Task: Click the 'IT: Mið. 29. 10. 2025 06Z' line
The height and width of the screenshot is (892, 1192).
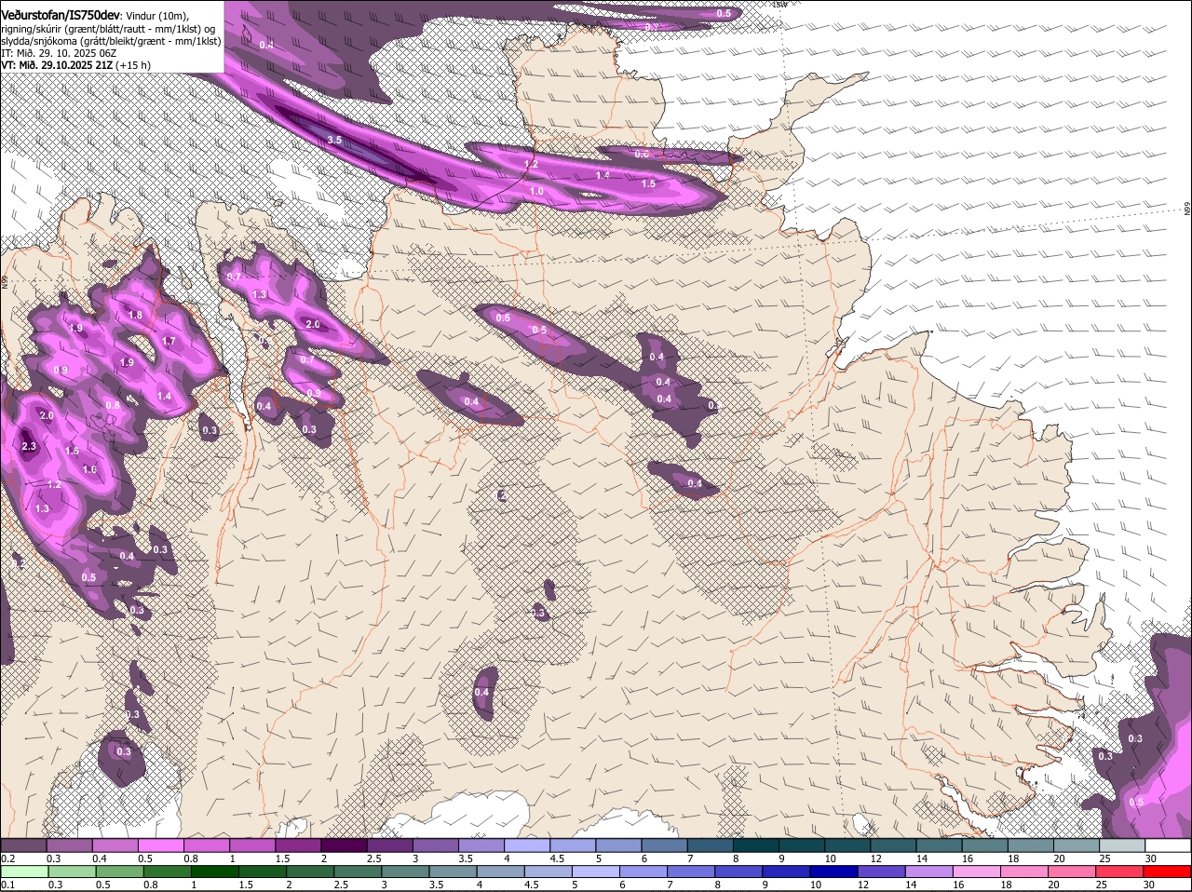Action: point(59,53)
